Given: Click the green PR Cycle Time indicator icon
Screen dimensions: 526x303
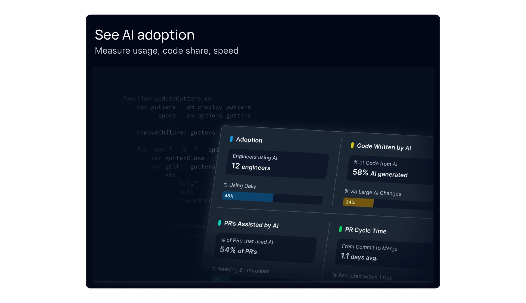Looking at the screenshot, I should click(x=340, y=229).
